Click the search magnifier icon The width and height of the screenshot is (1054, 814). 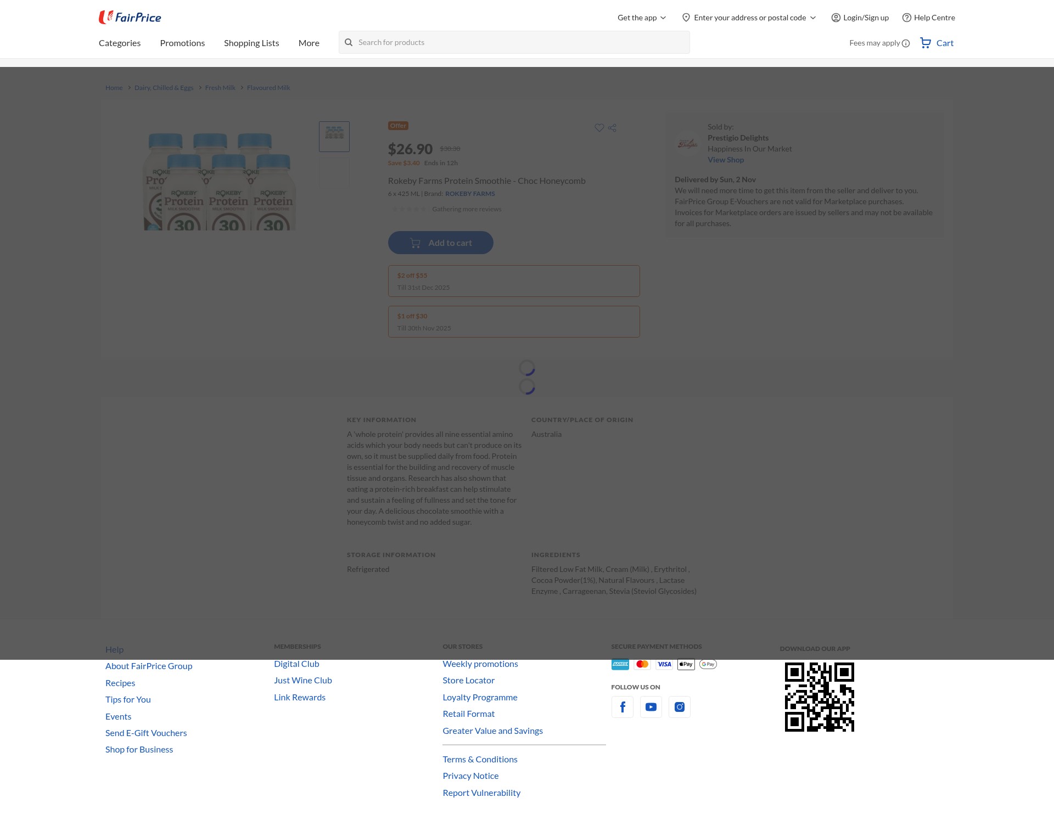[349, 42]
